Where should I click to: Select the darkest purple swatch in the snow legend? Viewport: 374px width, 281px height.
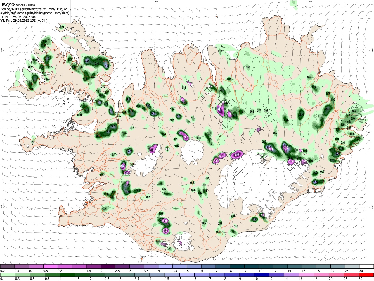[x=108, y=267]
